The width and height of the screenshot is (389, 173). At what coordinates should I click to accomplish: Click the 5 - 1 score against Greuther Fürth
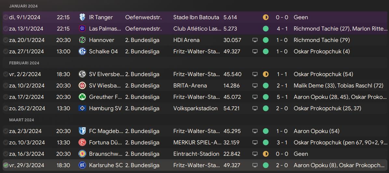(x=282, y=97)
